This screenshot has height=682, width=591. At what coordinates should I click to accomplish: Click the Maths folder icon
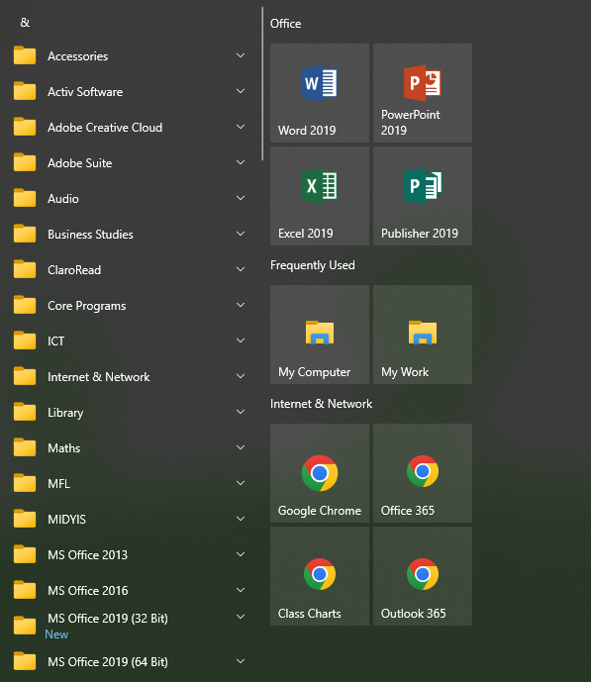pos(25,448)
